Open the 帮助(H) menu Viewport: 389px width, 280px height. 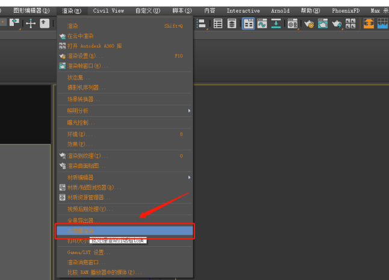(x=311, y=11)
